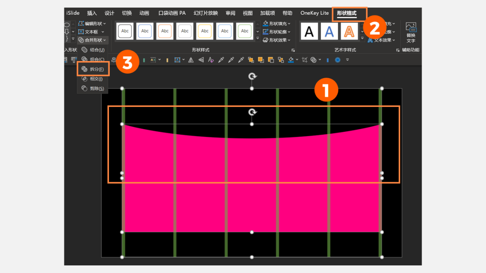
Task: Choose 结合(U) union in the merge menu
Action: [93, 50]
